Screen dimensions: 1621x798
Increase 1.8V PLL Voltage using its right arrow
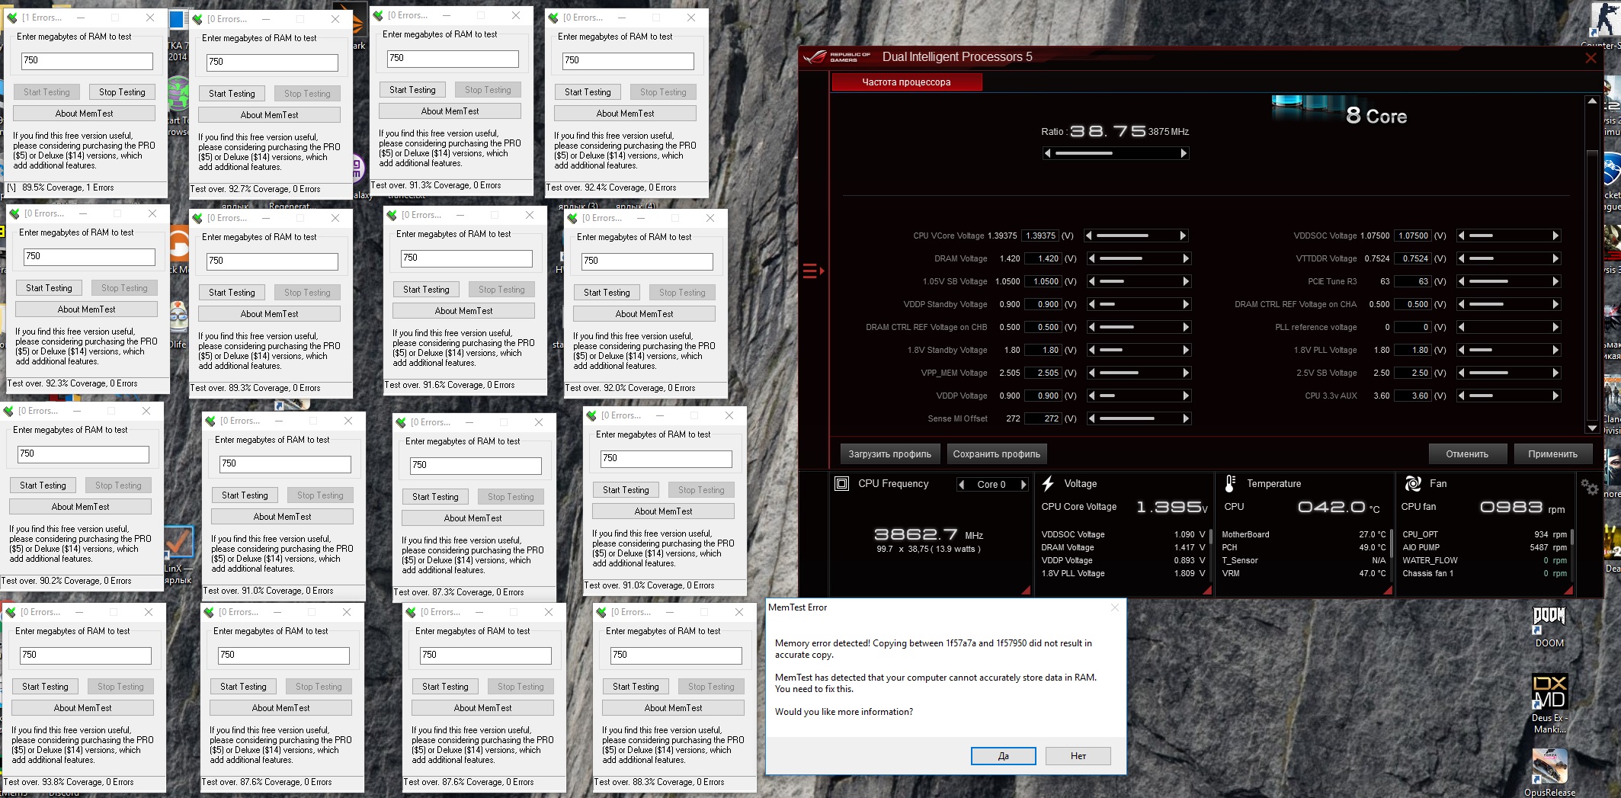(x=1555, y=350)
